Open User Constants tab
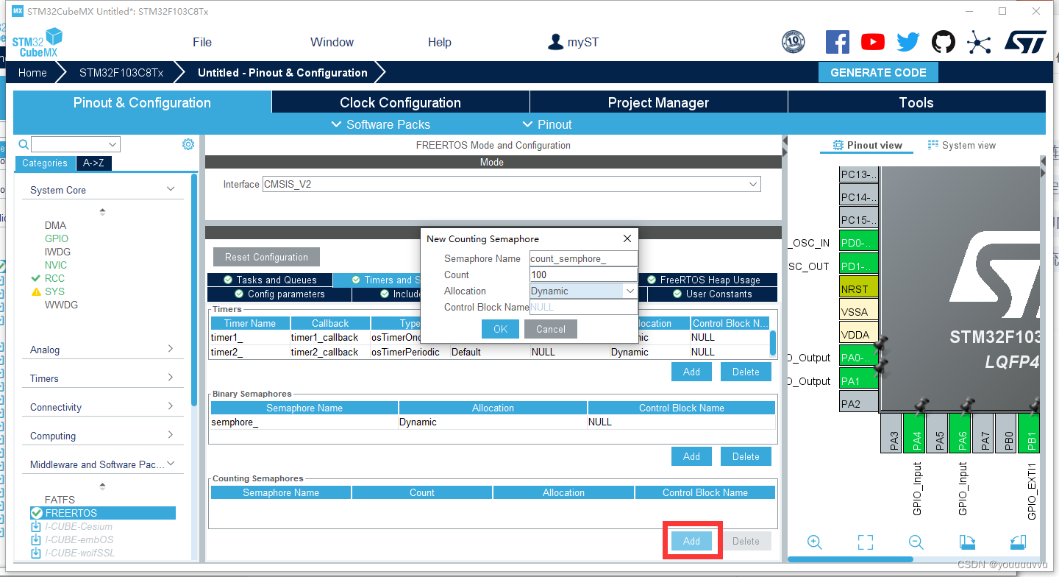 (713, 294)
